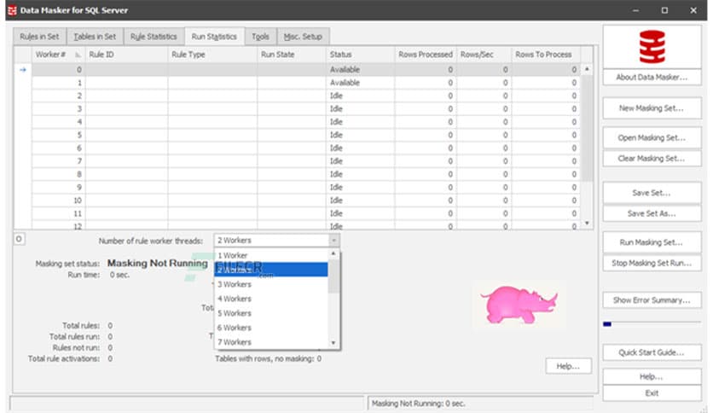Choose 4 Workers from the list
This screenshot has height=413, width=713.
pyautogui.click(x=271, y=299)
